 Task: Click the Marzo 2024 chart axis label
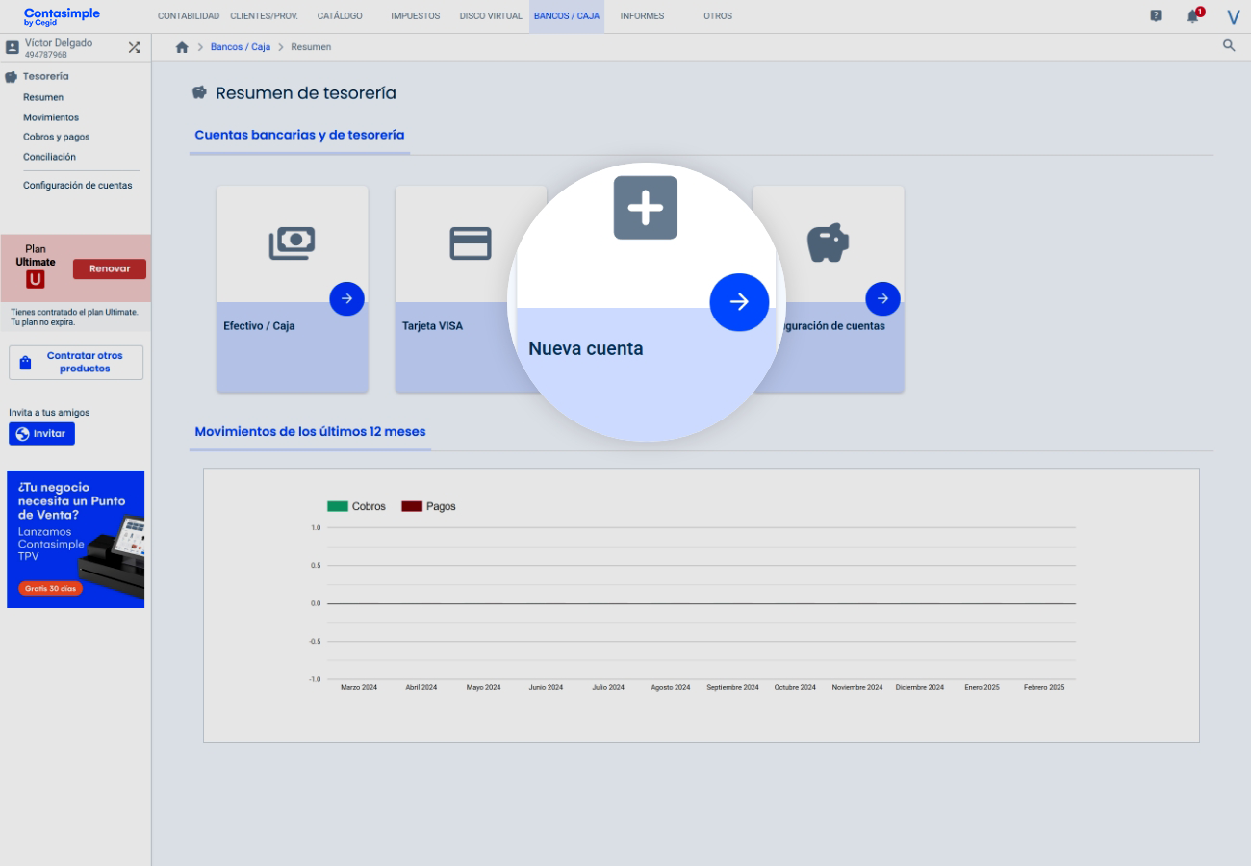point(359,687)
